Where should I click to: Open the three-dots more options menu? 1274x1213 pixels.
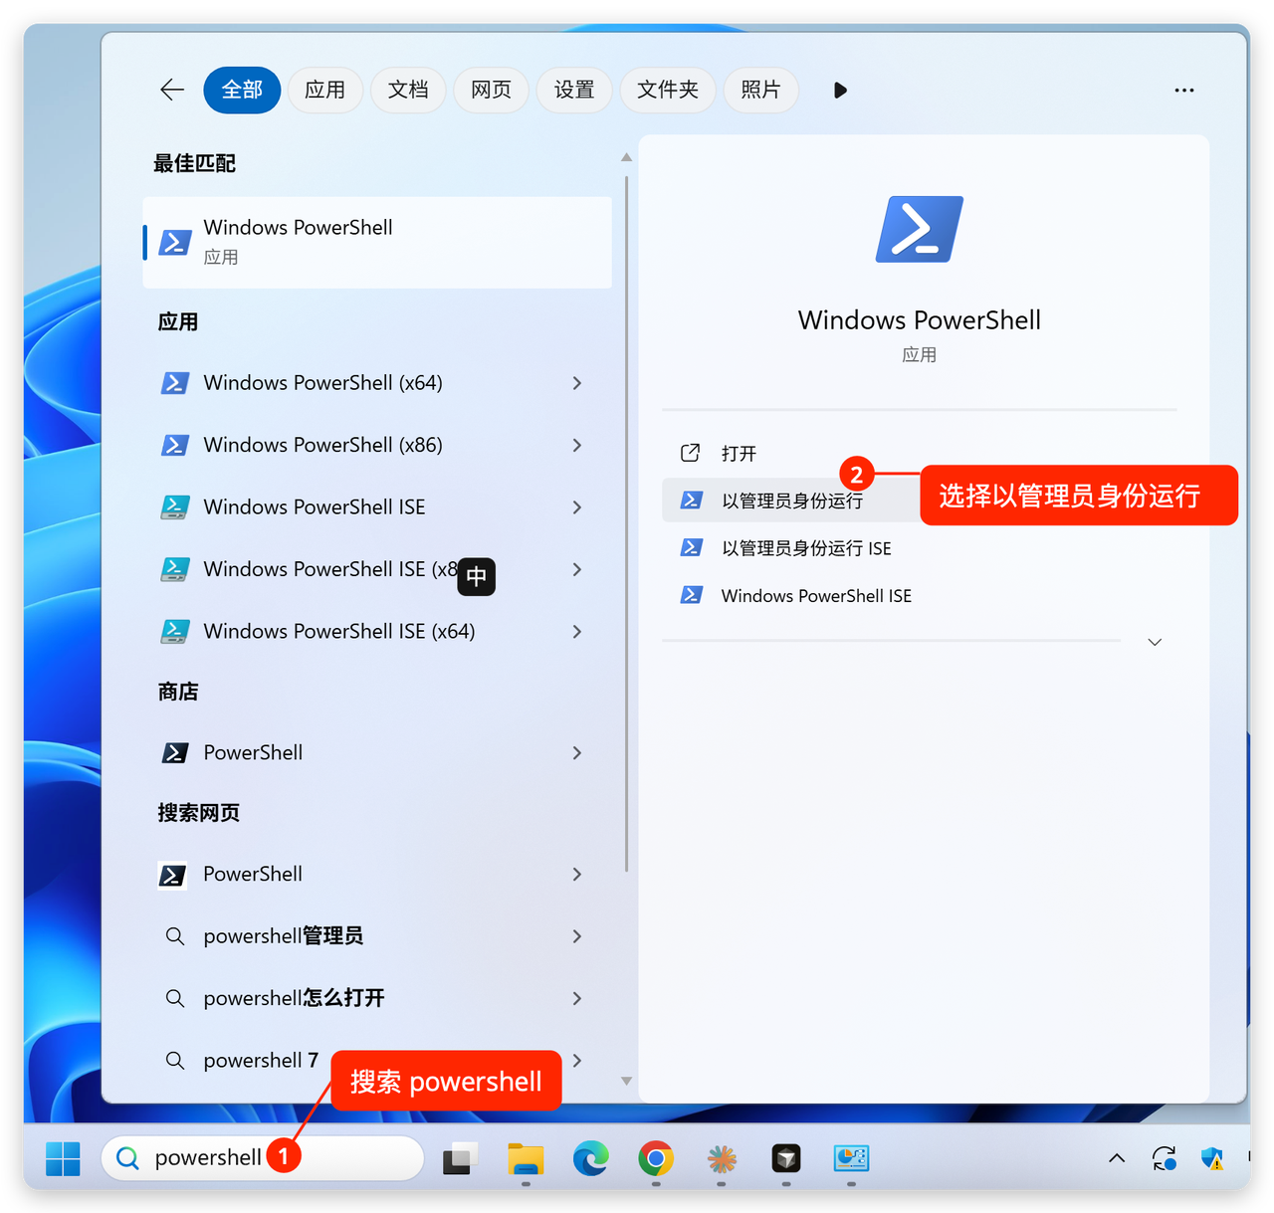click(1183, 91)
